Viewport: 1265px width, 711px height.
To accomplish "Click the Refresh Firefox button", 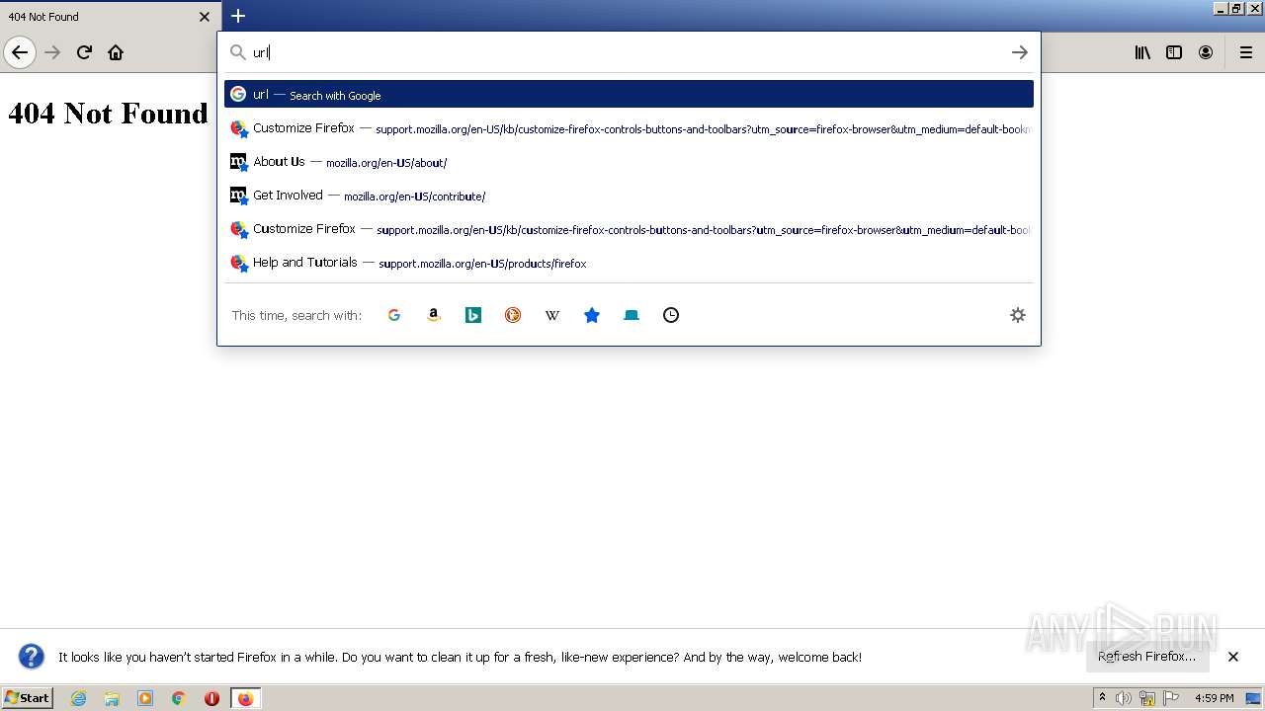I will coord(1147,657).
